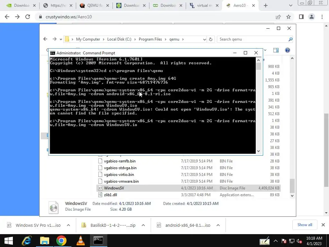
Task: Select zlib1.dll file
Action: 111,195
